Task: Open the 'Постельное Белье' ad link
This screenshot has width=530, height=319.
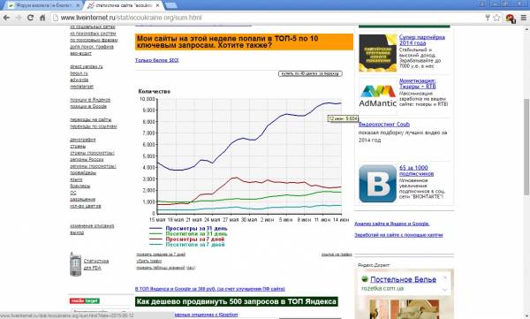Action: click(x=403, y=279)
